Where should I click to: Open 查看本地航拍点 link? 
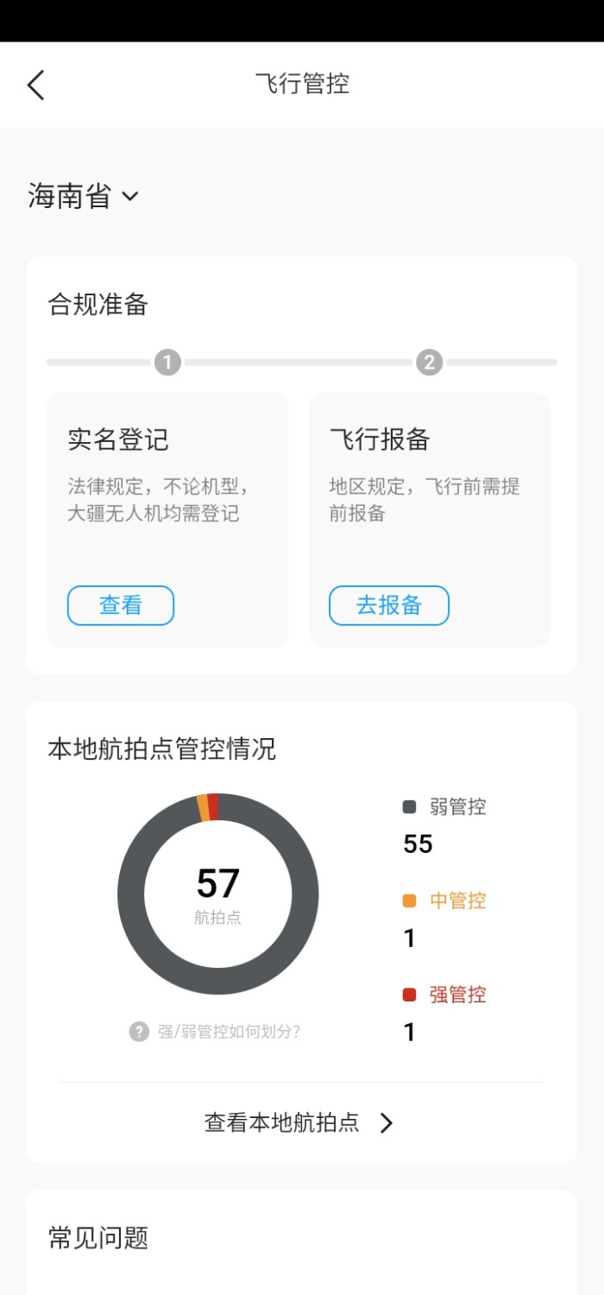click(x=282, y=1122)
